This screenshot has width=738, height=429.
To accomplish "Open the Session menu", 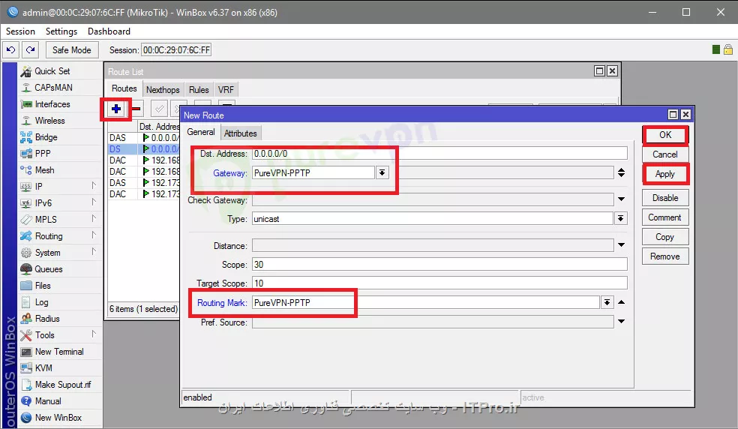I will click(x=20, y=31).
